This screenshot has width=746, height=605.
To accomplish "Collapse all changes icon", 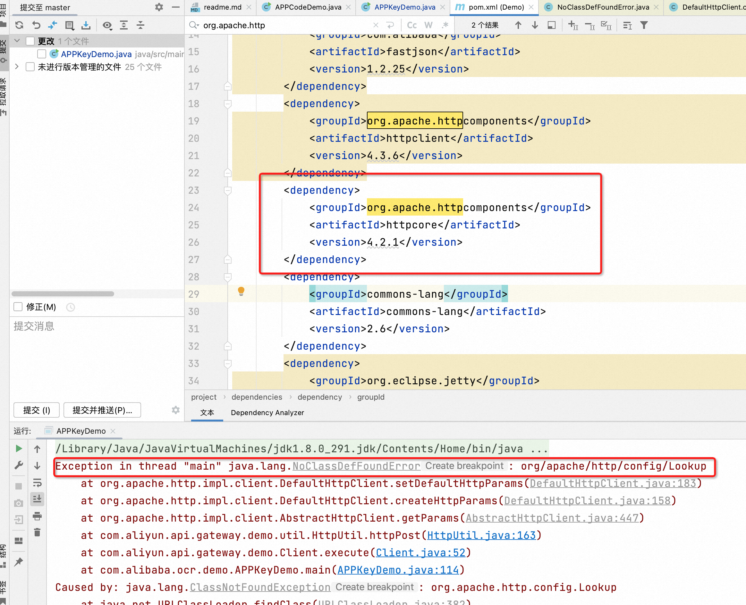I will tap(140, 25).
